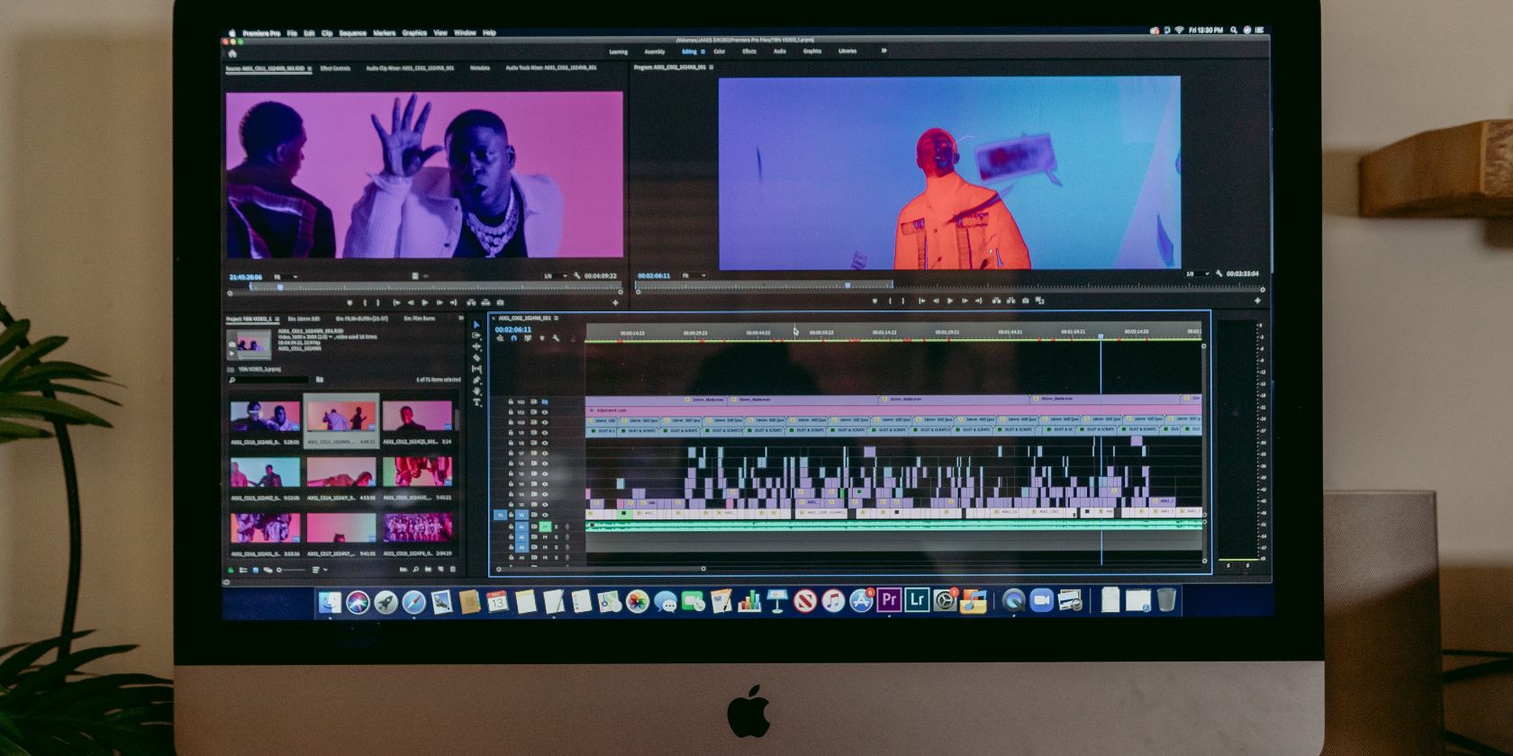Toggle visibility eye for track V11
Image resolution: width=1513 pixels, height=756 pixels.
(x=545, y=412)
